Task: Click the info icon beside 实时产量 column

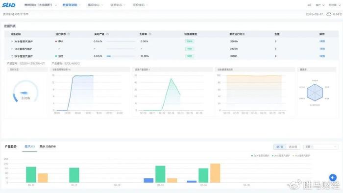Action: 107,34
